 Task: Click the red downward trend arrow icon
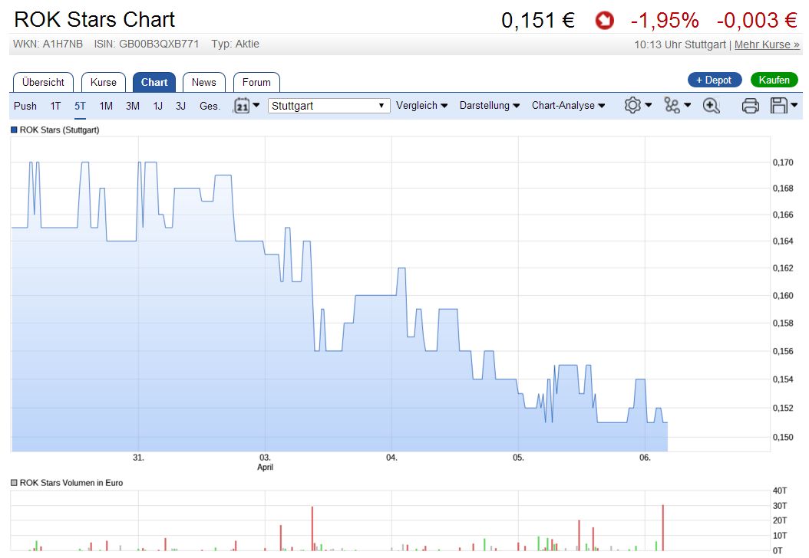pyautogui.click(x=604, y=21)
